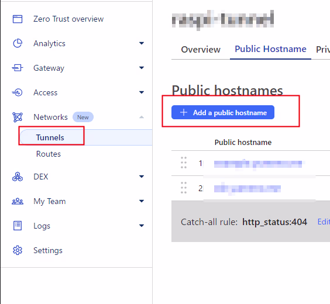Expand the Access menu arrow
Image resolution: width=330 pixels, height=304 pixels.
[x=142, y=92]
